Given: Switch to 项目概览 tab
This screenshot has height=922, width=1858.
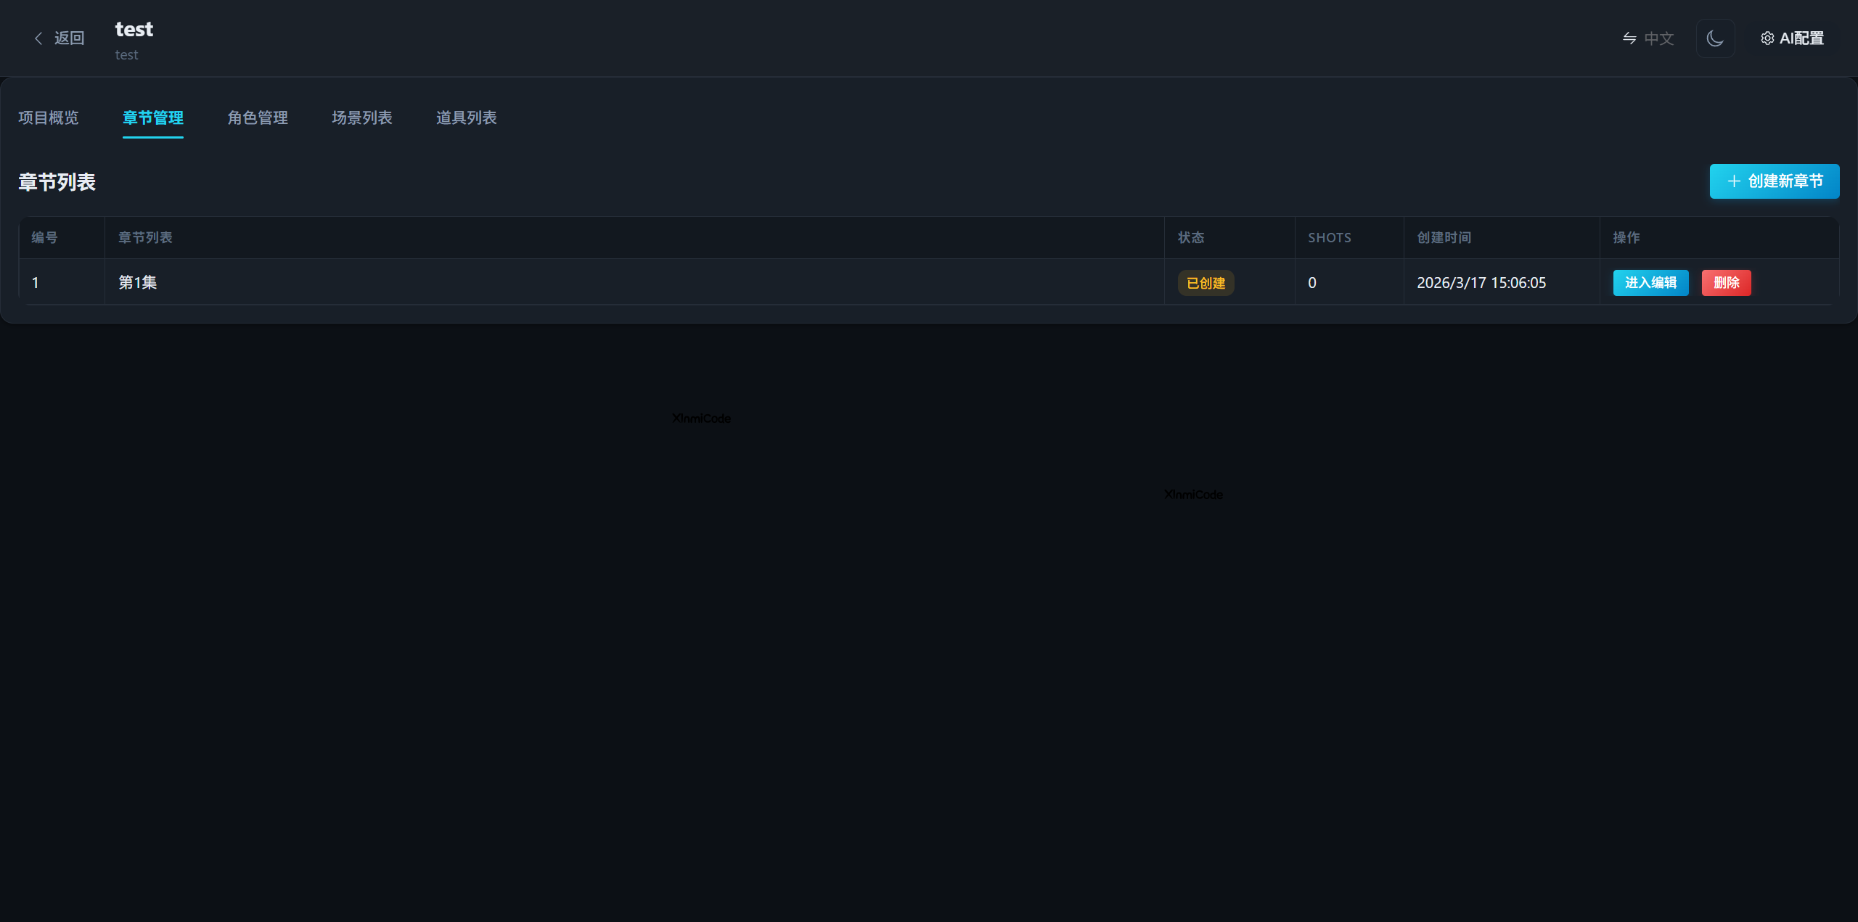Looking at the screenshot, I should click(48, 118).
